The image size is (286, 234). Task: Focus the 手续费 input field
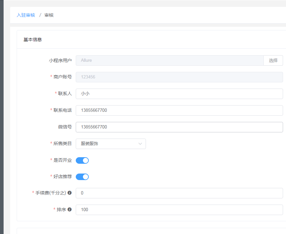(179, 193)
